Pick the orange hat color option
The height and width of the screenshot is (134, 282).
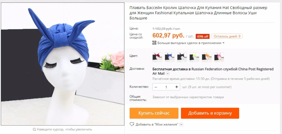point(207,57)
